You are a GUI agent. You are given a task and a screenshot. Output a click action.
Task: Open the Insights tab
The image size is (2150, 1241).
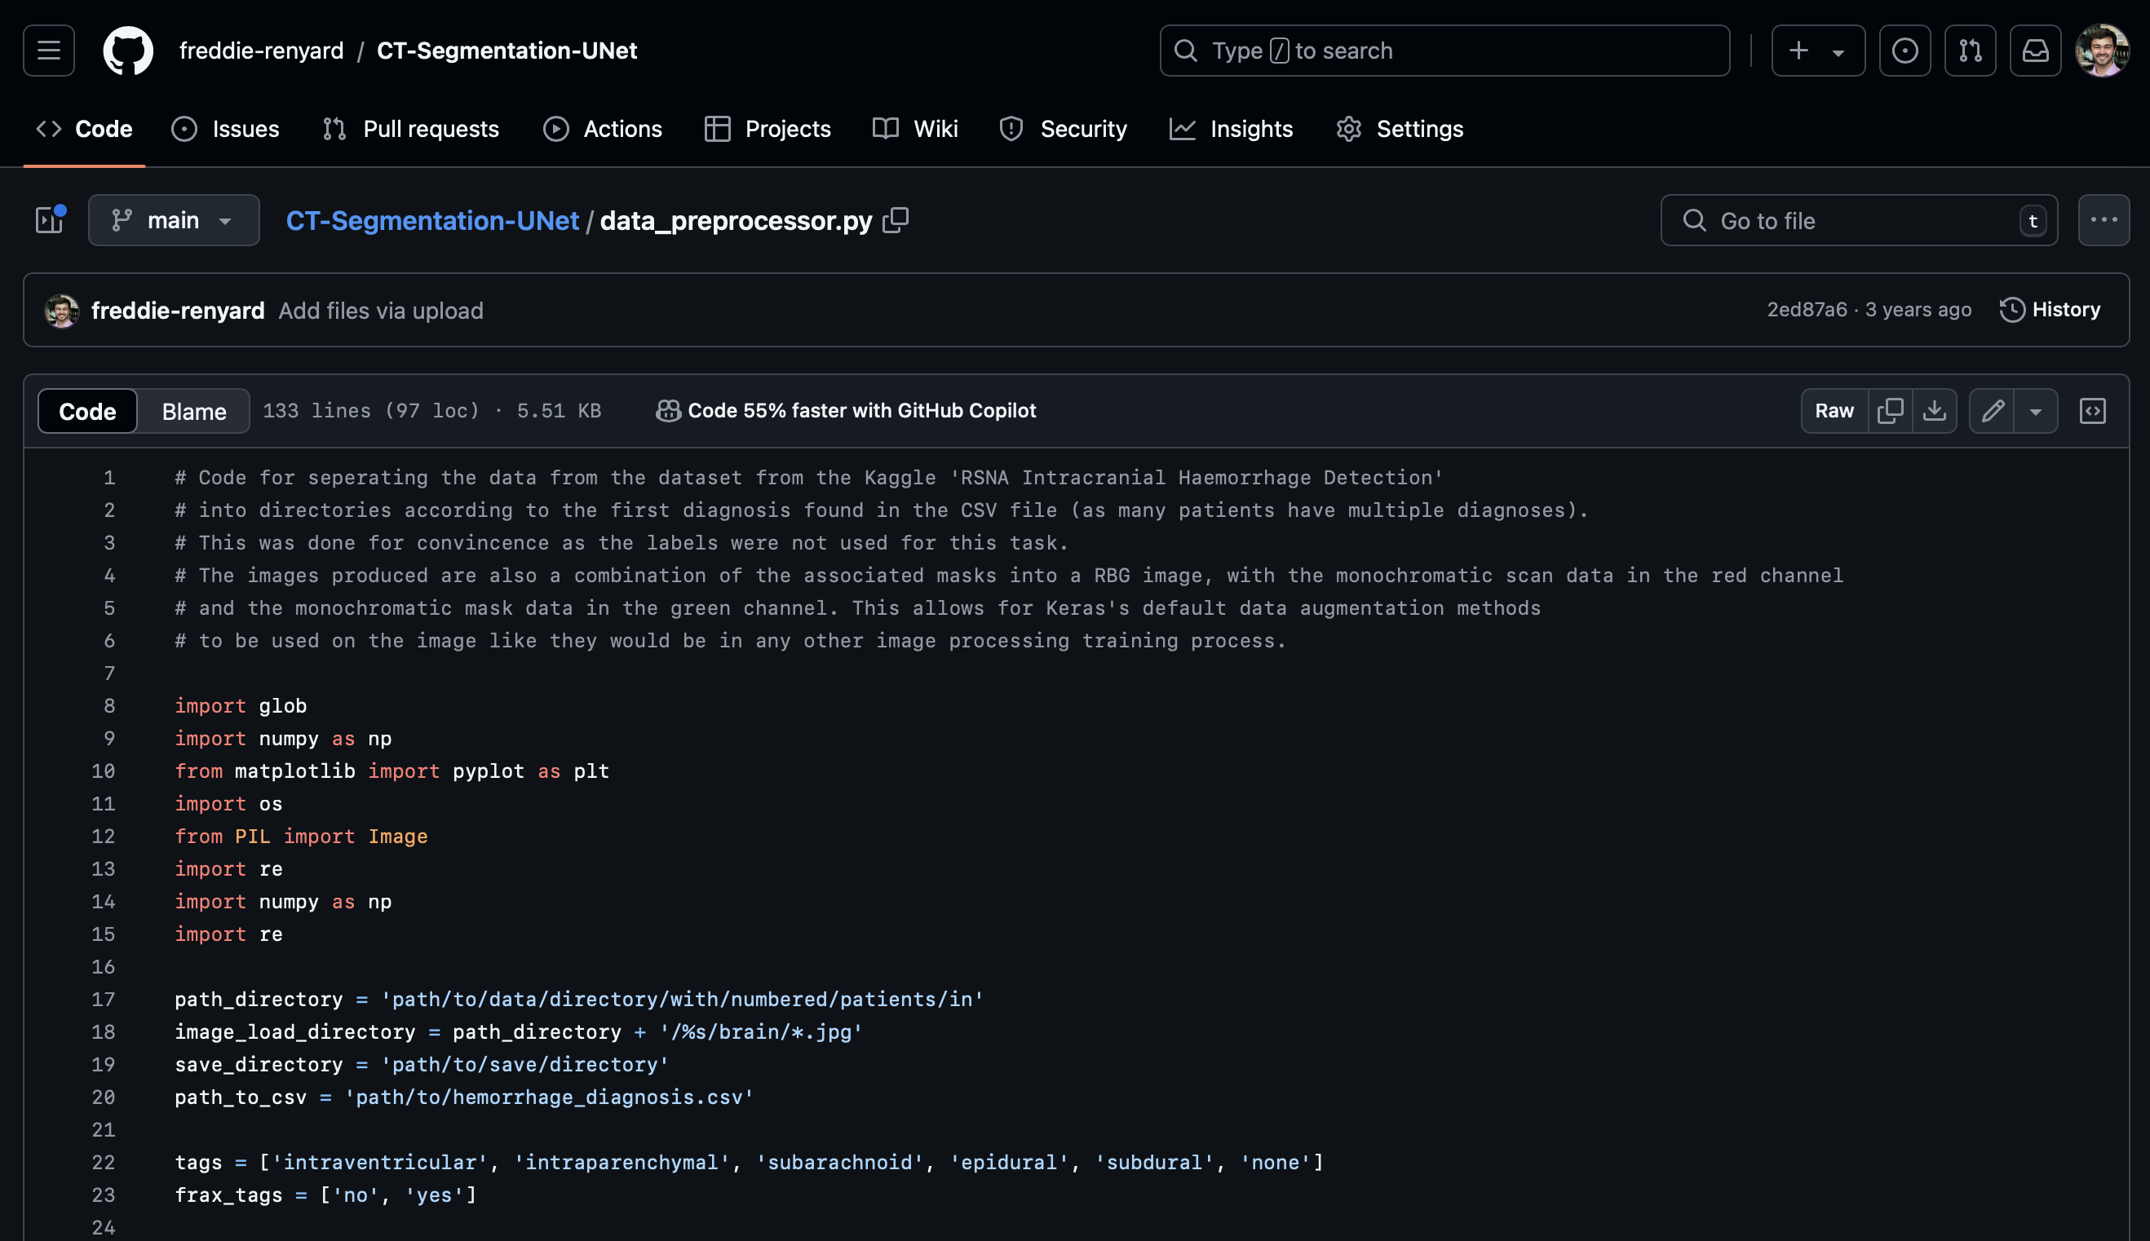(x=1232, y=129)
